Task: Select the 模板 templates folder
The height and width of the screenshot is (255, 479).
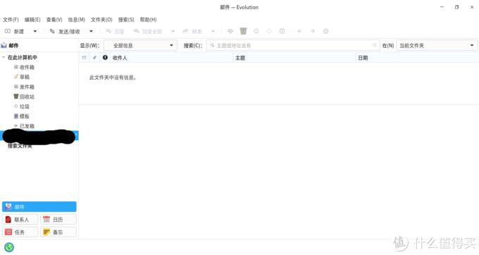Action: pos(22,116)
